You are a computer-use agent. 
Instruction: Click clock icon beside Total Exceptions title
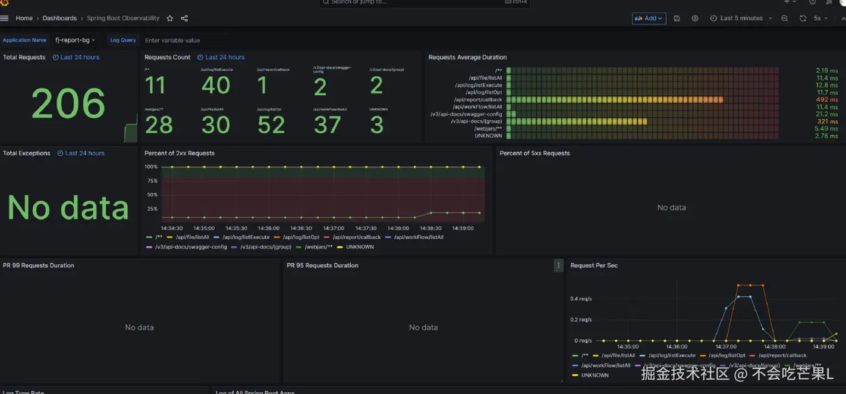(60, 154)
